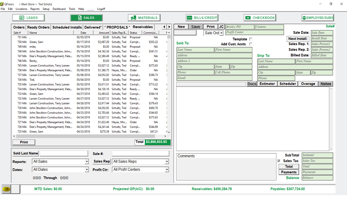Open the Dashboard menu
This screenshot has height=197, width=347.
(59, 9)
